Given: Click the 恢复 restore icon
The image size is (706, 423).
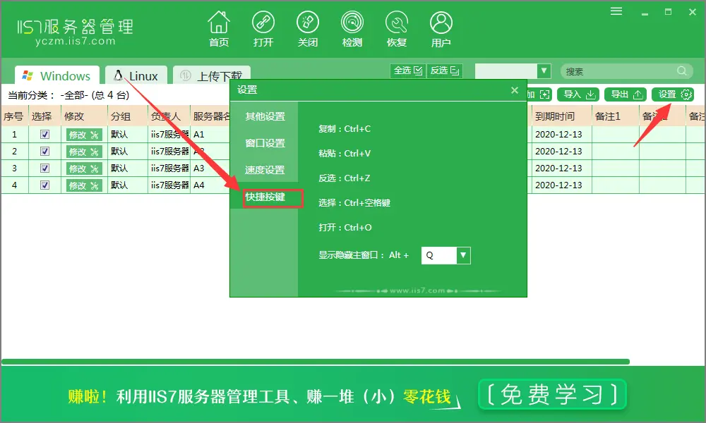Looking at the screenshot, I should pos(397,29).
